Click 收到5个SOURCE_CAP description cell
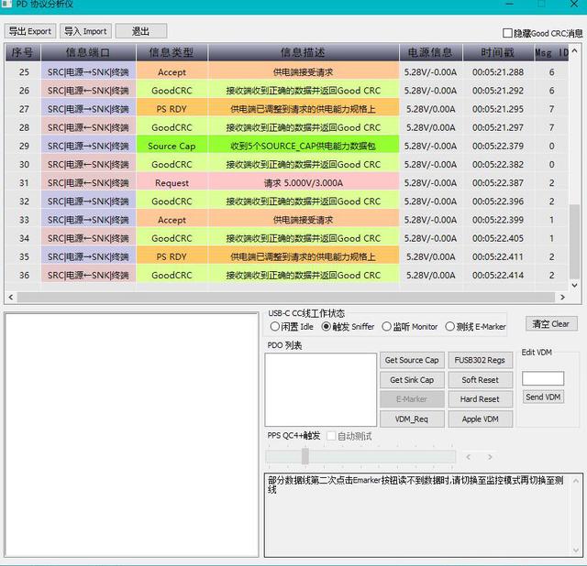Screen dimensions: 587x566 click(304, 146)
